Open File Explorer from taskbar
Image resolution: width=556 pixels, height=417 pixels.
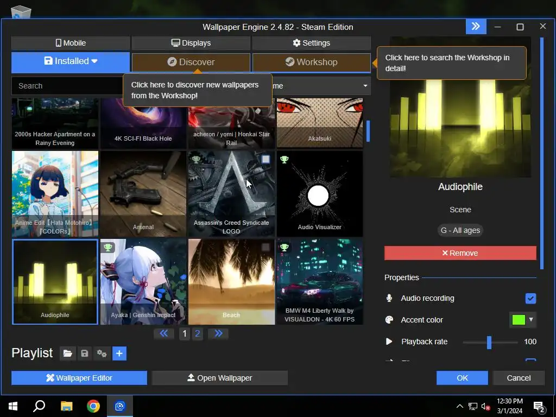click(x=66, y=406)
